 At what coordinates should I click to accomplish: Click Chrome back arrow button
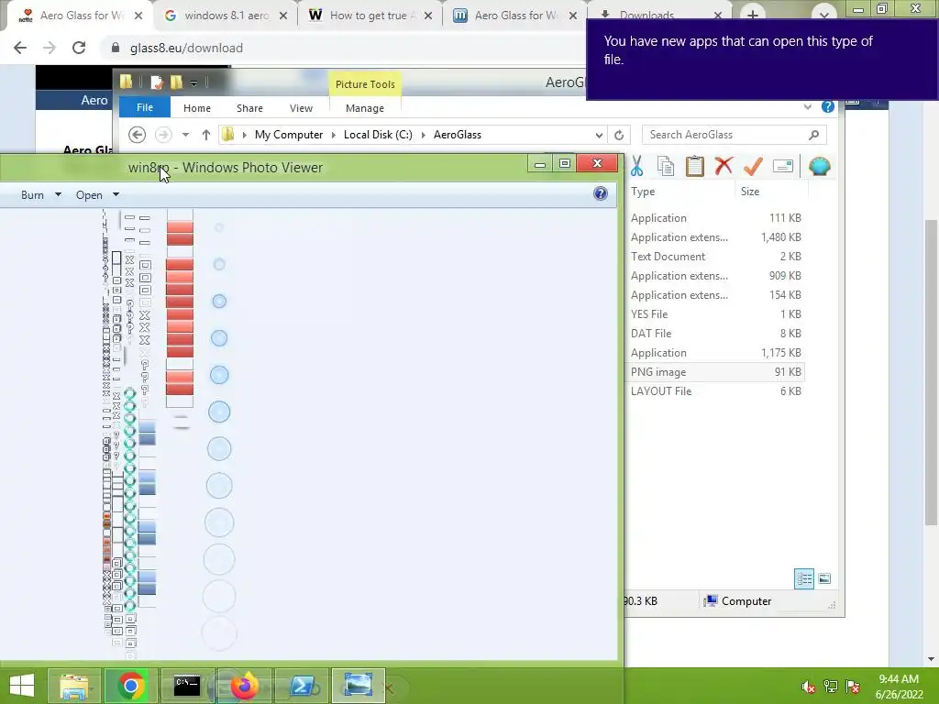point(20,48)
